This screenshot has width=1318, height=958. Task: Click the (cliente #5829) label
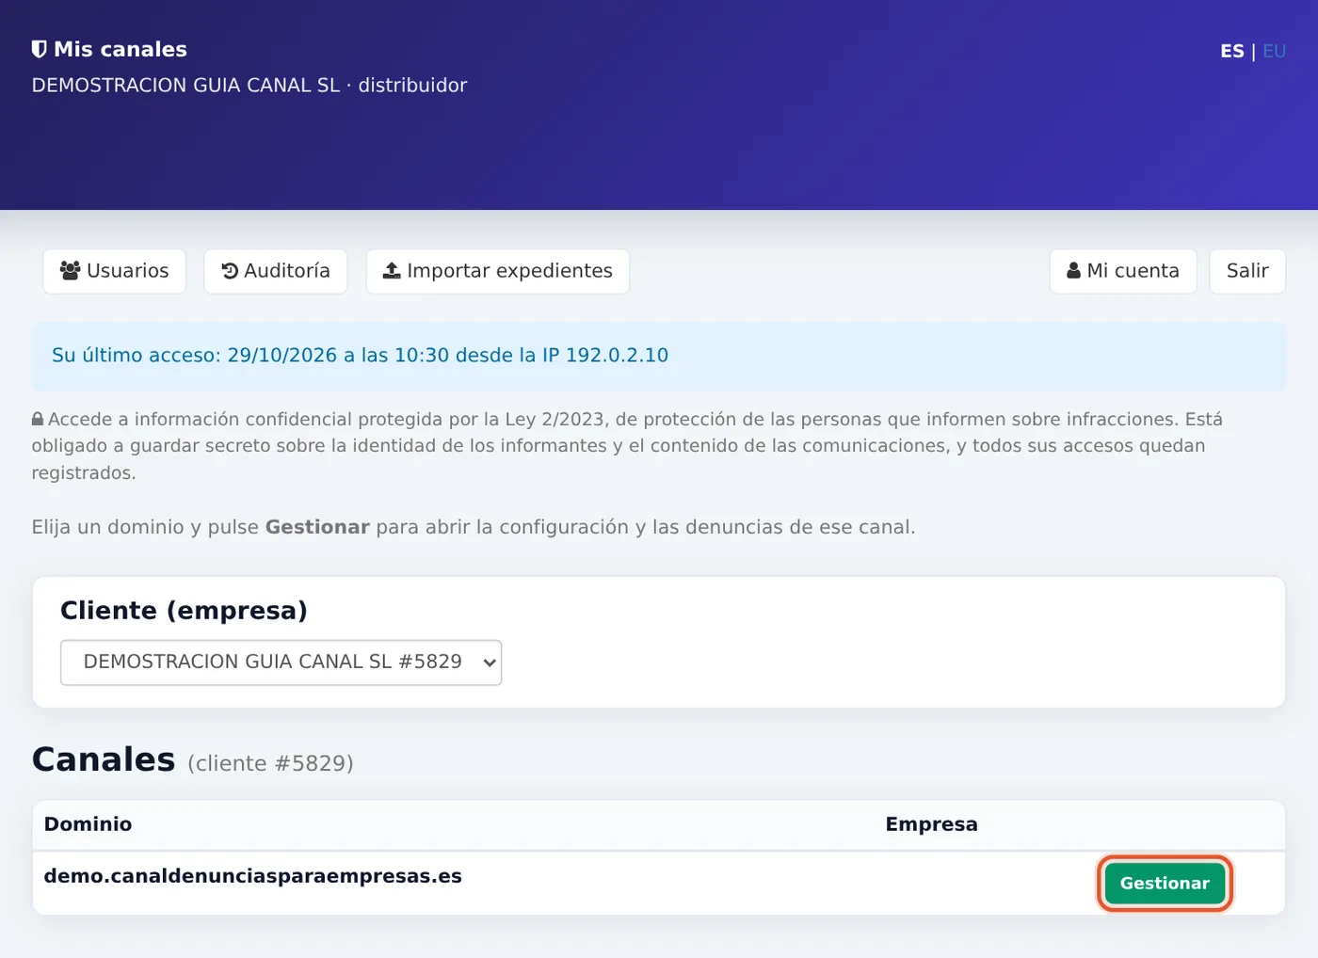click(x=271, y=763)
